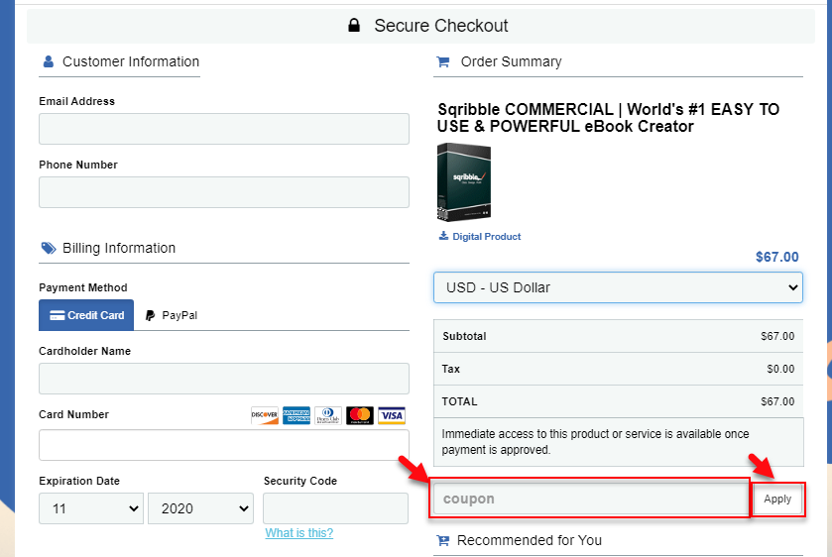Open the USD - US Dollar currency dropdown
This screenshot has width=832, height=557.
pos(618,287)
